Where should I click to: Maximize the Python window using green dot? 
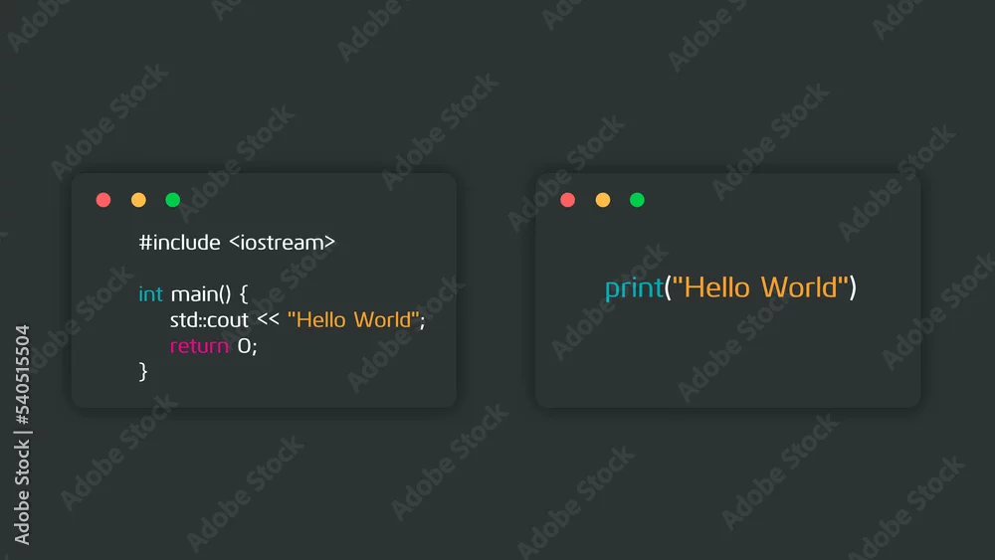(x=637, y=200)
